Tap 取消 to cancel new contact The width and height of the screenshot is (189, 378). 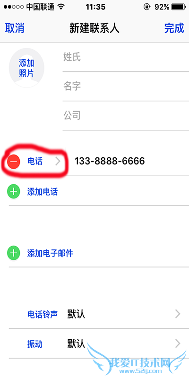(15, 28)
